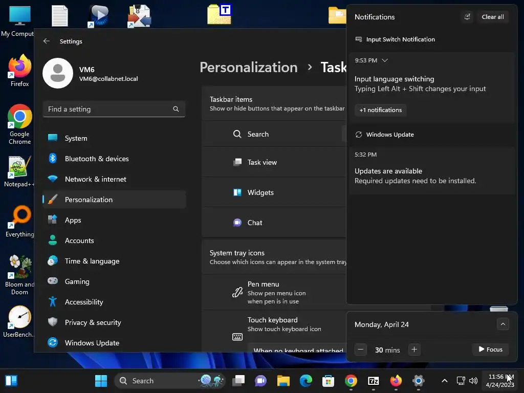Select Personalization in settings sidebar
The height and width of the screenshot is (393, 524).
pyautogui.click(x=114, y=200)
